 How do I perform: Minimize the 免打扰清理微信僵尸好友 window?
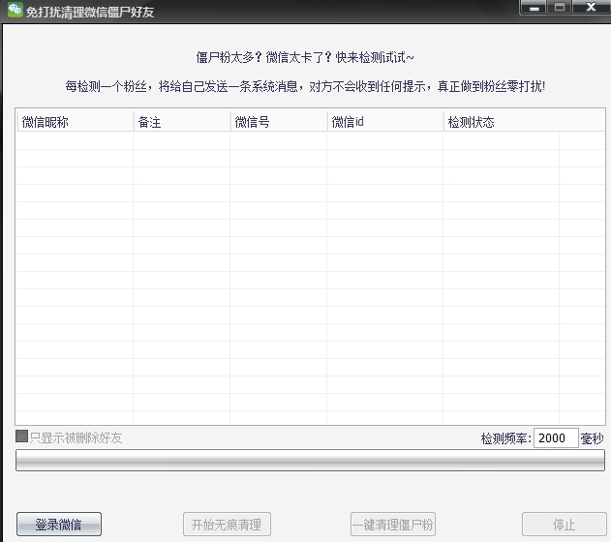click(535, 8)
